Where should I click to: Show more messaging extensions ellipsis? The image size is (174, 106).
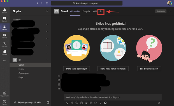(x=110, y=103)
